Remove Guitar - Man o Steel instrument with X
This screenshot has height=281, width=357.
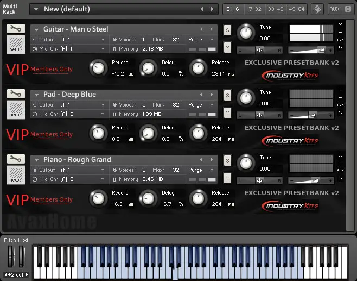coord(340,24)
